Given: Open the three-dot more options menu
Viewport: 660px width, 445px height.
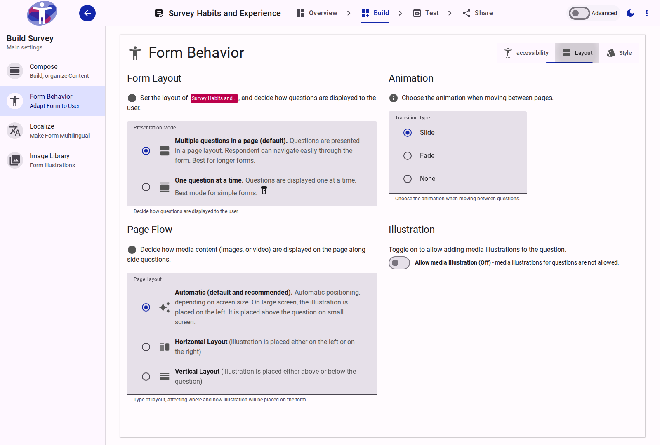Looking at the screenshot, I should [647, 13].
